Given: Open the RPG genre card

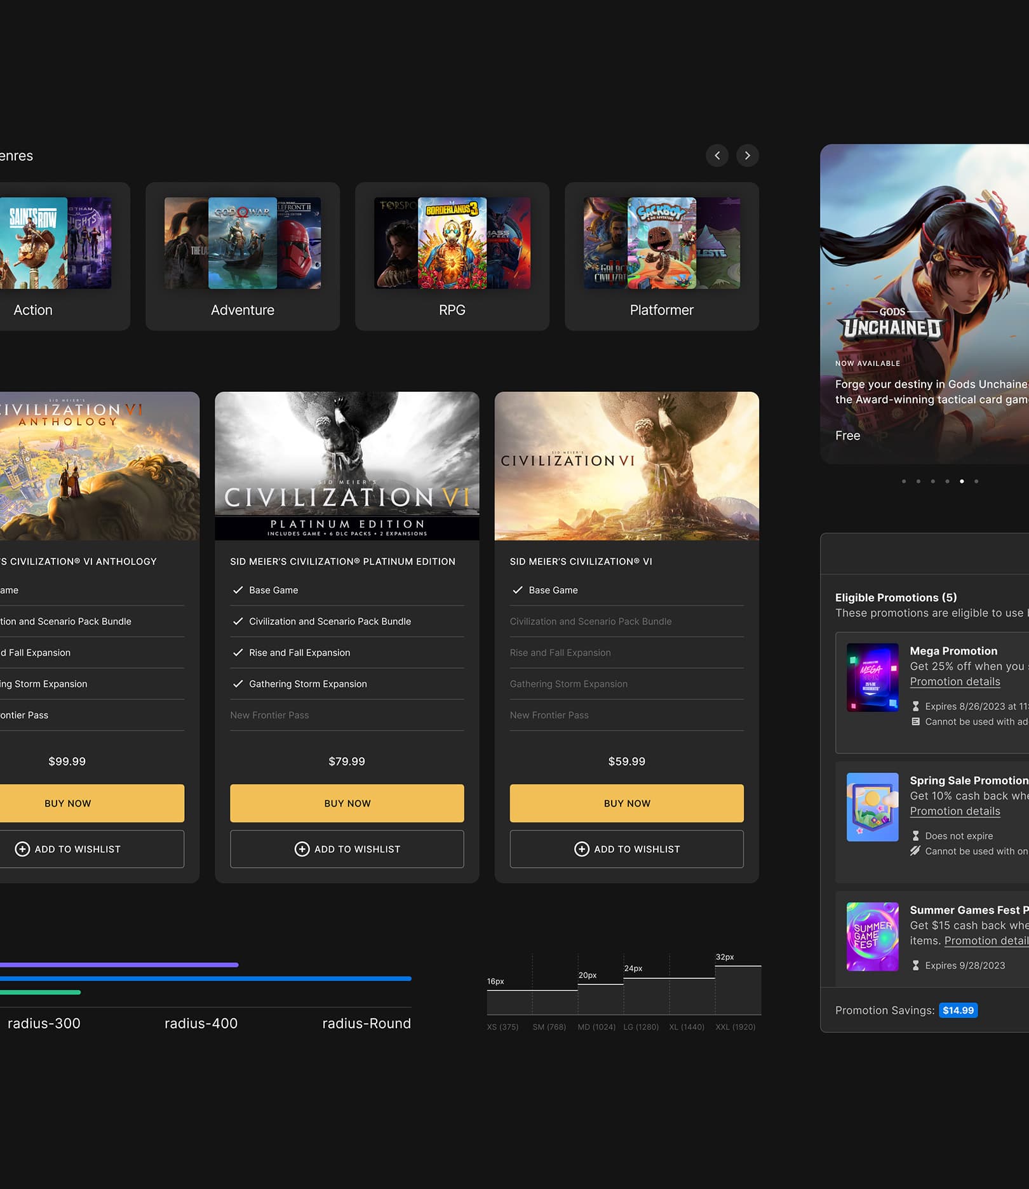Looking at the screenshot, I should pyautogui.click(x=452, y=257).
